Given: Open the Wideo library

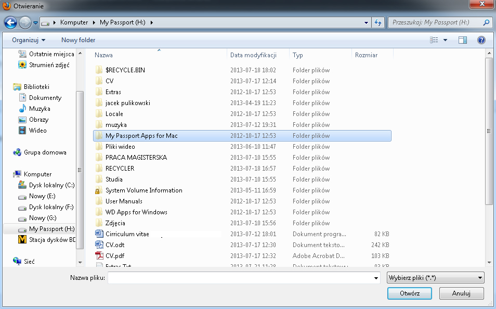Looking at the screenshot, I should pyautogui.click(x=33, y=131).
